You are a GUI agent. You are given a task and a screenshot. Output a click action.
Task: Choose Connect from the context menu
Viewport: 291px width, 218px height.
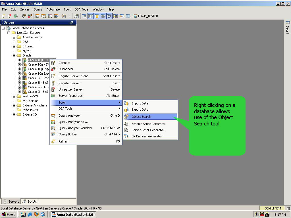coord(86,63)
